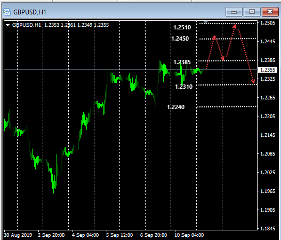This screenshot has width=281, height=240.
Task: Select the 1.2510 level label
Action: pyautogui.click(x=182, y=27)
